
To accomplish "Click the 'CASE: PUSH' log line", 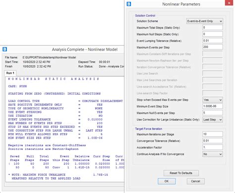I will [x=17, y=86].
